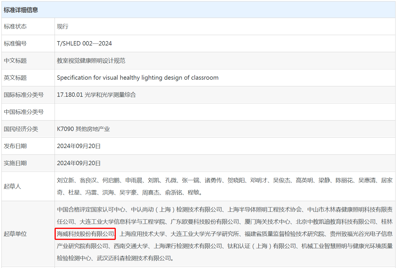Select the 起草单位 label
397x268 pixels.
coord(15,234)
